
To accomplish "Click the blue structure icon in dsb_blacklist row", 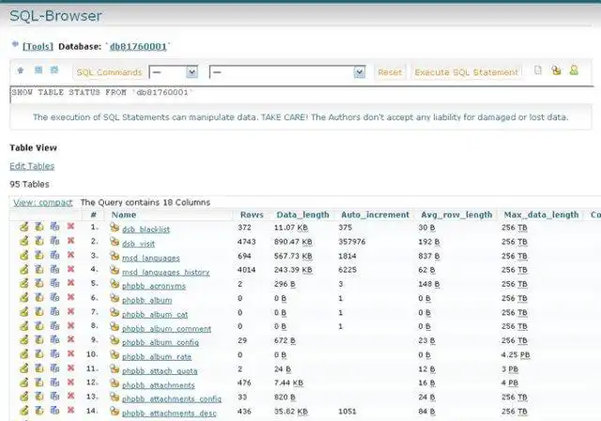I will (x=54, y=226).
